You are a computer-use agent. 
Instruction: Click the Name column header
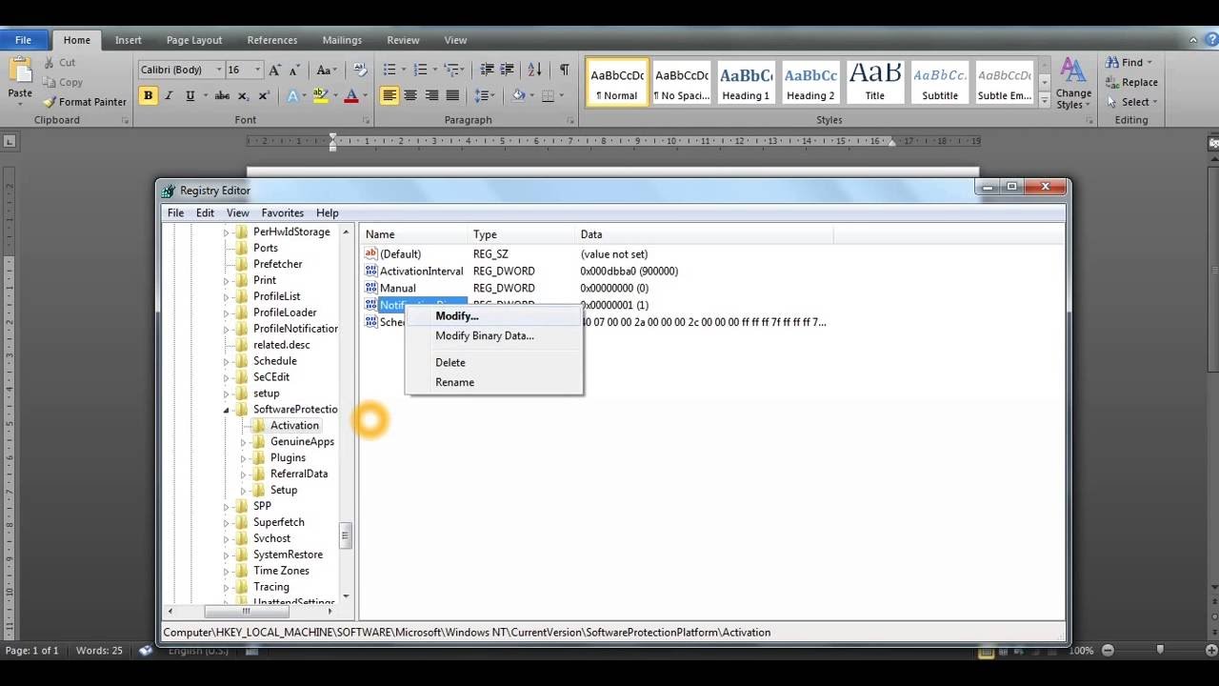click(415, 234)
